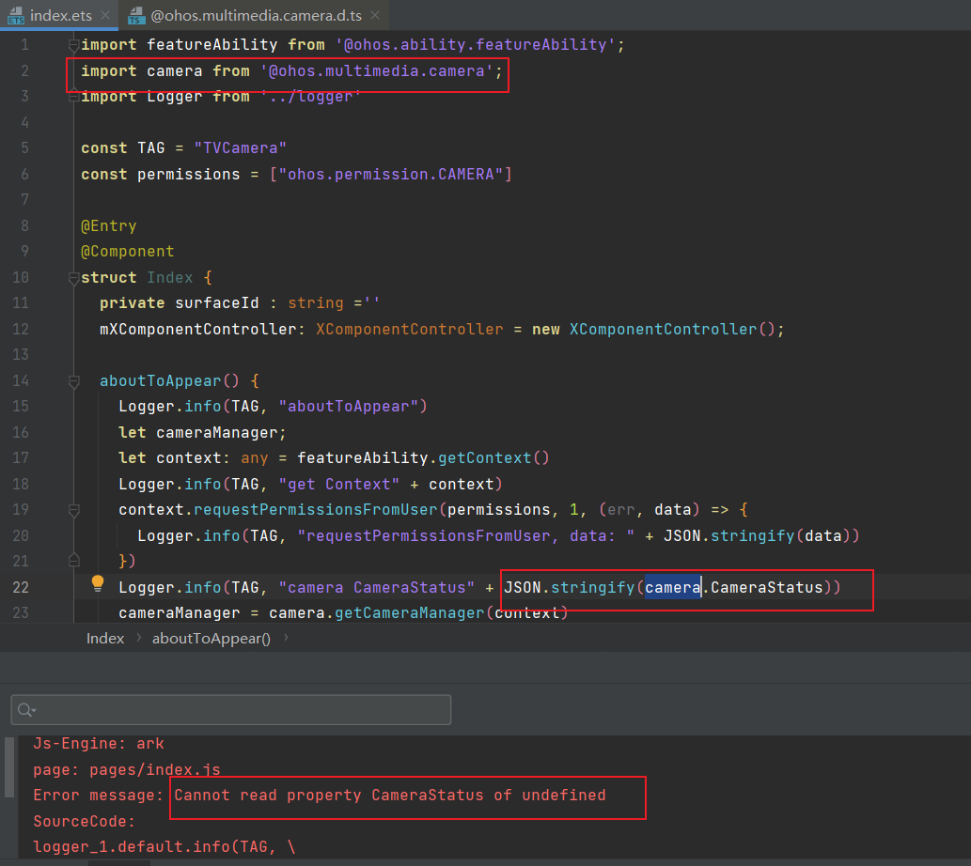Switch to the index.ets tab

tap(61, 15)
